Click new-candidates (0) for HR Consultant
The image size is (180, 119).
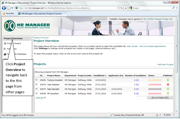[x=138, y=93]
